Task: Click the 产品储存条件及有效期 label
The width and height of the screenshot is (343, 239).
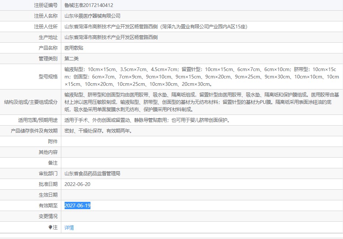Action: [34, 131]
